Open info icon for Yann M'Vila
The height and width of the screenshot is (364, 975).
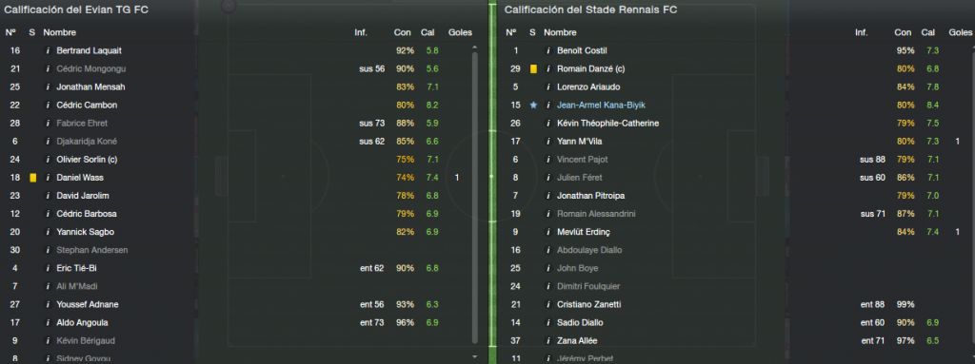coord(548,142)
